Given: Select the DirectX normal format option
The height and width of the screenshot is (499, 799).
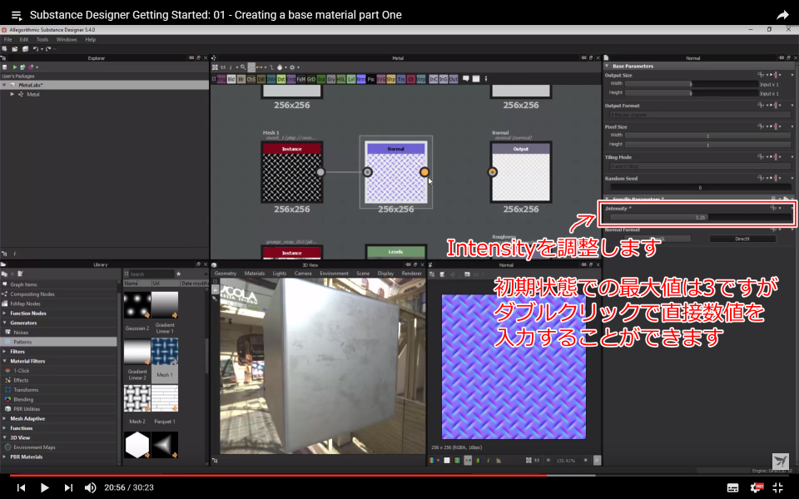Looking at the screenshot, I should (x=742, y=239).
